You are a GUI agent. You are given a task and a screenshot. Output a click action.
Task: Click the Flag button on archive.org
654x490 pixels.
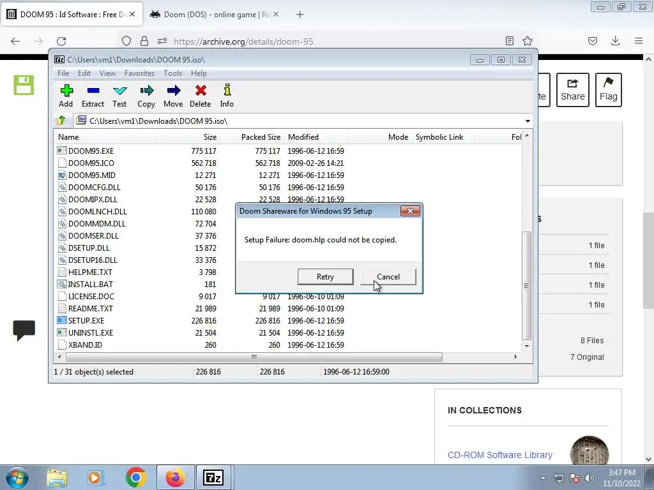coord(609,90)
